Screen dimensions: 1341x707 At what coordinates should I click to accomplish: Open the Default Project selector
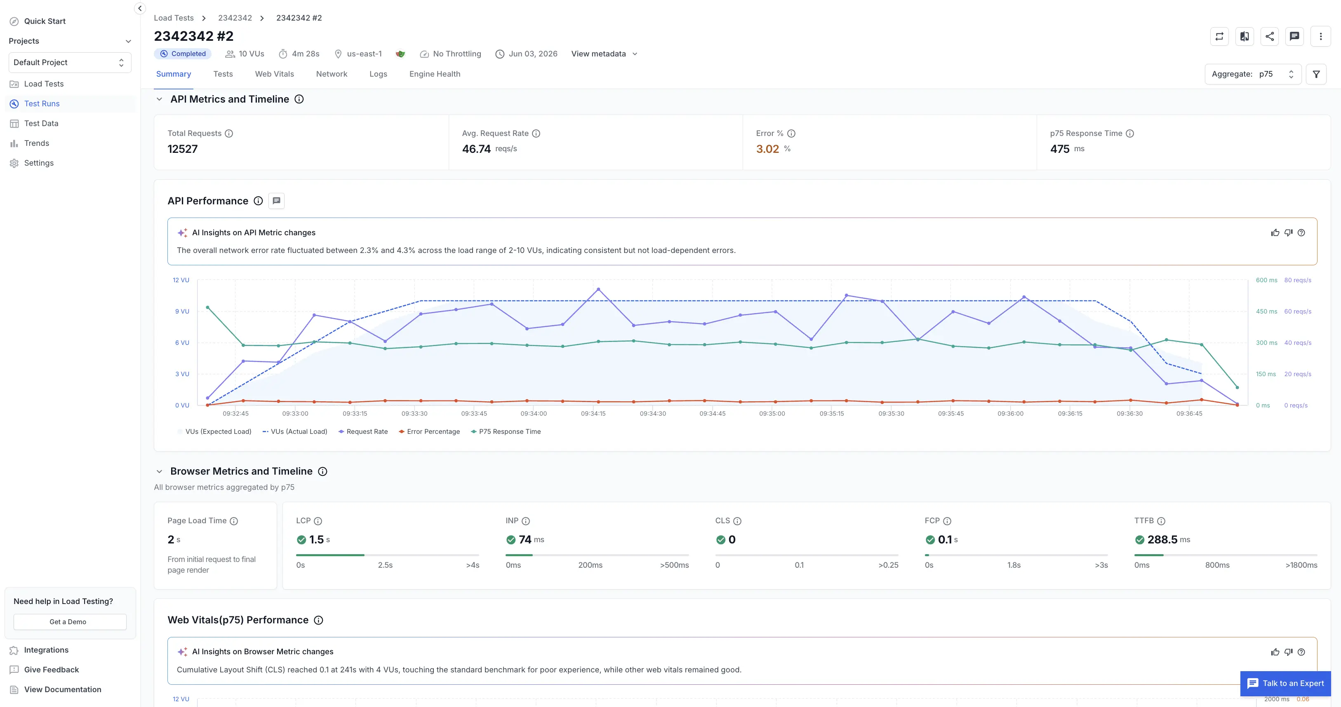coord(70,63)
